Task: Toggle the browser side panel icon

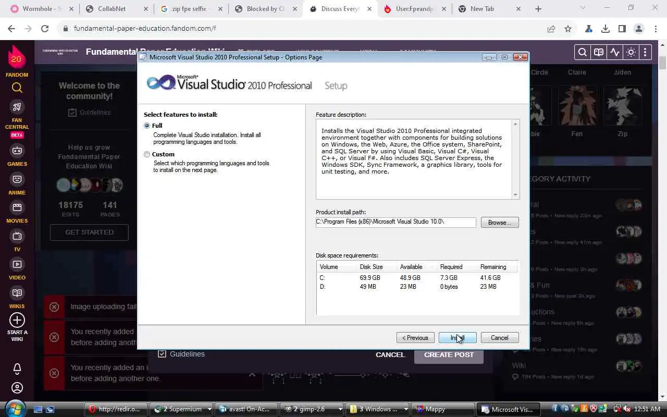Action: pos(622,29)
